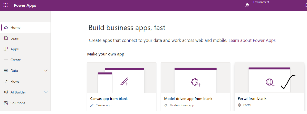Open the Environment selector in header
Screen dimensions: 307x114
[261, 2]
